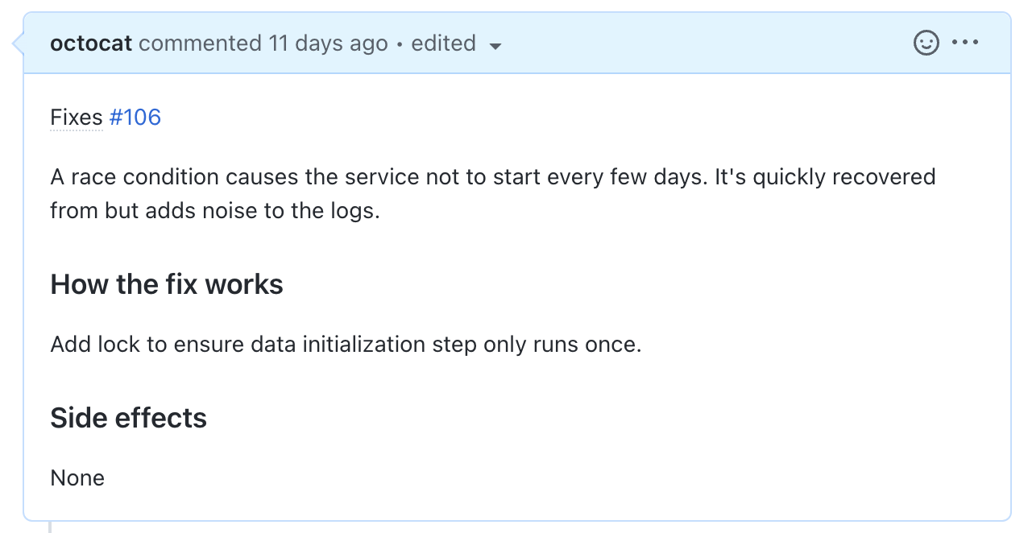Open the emoji reaction picker smiley icon

coord(926,43)
